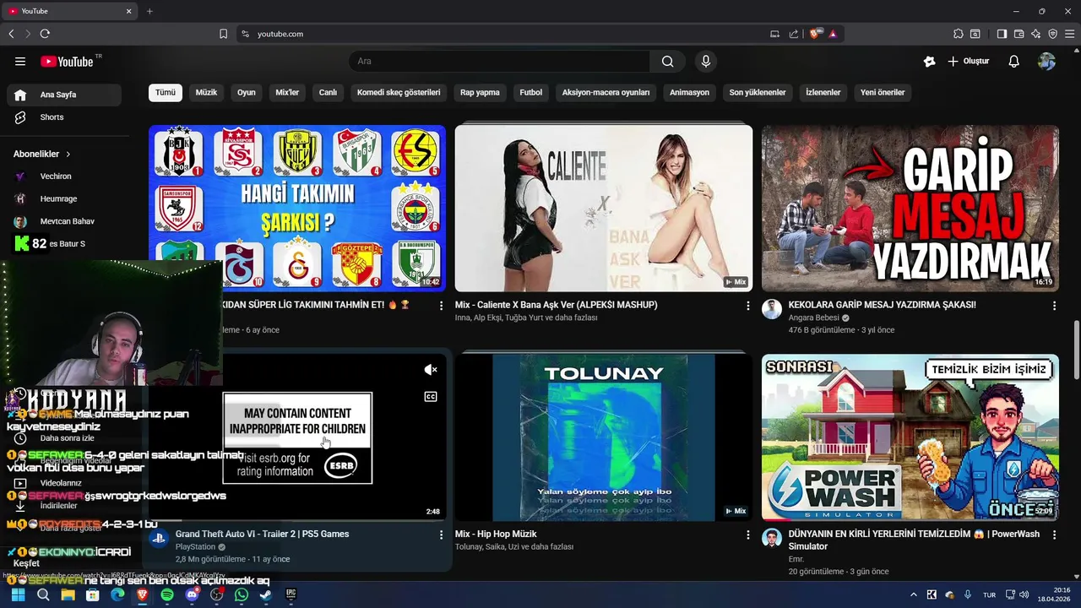
Task: Select the Animasyon chip
Action: click(690, 93)
